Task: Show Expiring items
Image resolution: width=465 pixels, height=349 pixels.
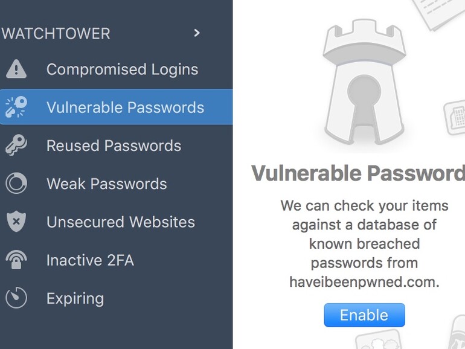Action: (75, 298)
